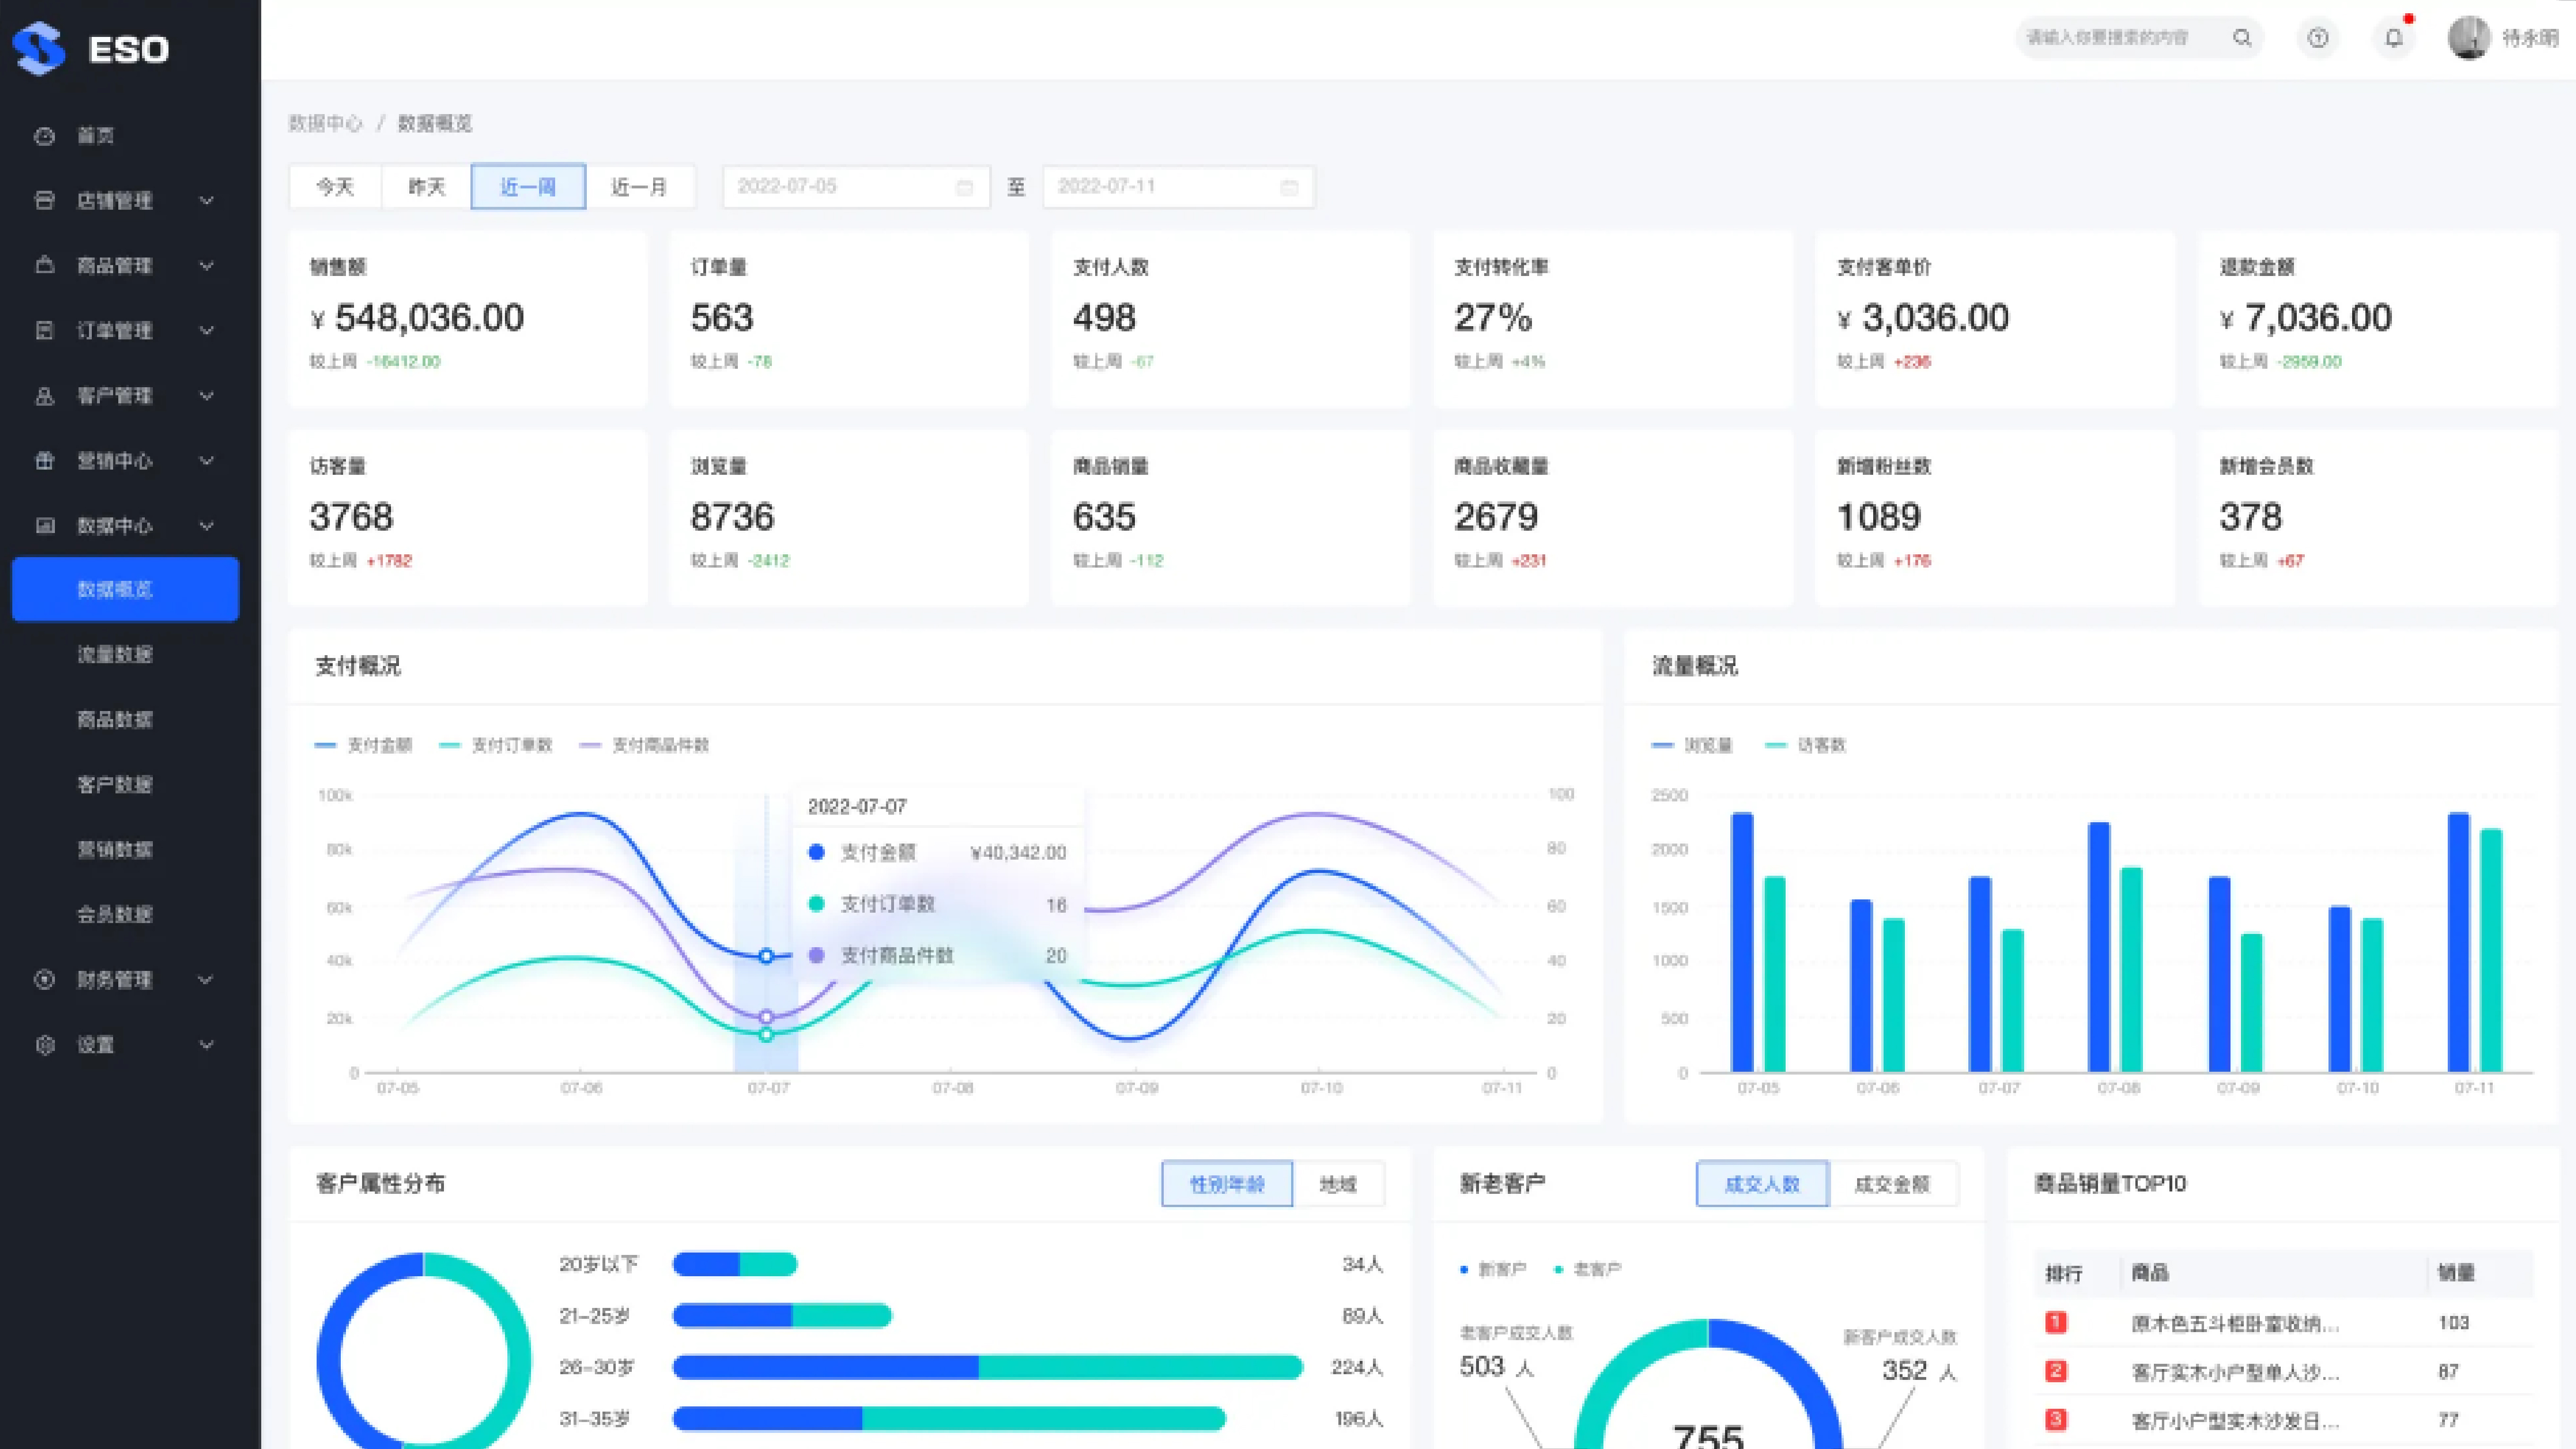The width and height of the screenshot is (2576, 1449).
Task: Select the 今天 date range tab
Action: pyautogui.click(x=335, y=187)
